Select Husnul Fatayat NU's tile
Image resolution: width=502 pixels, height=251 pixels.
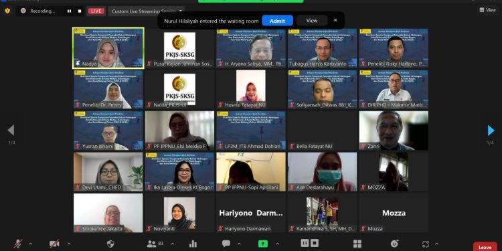251,89
